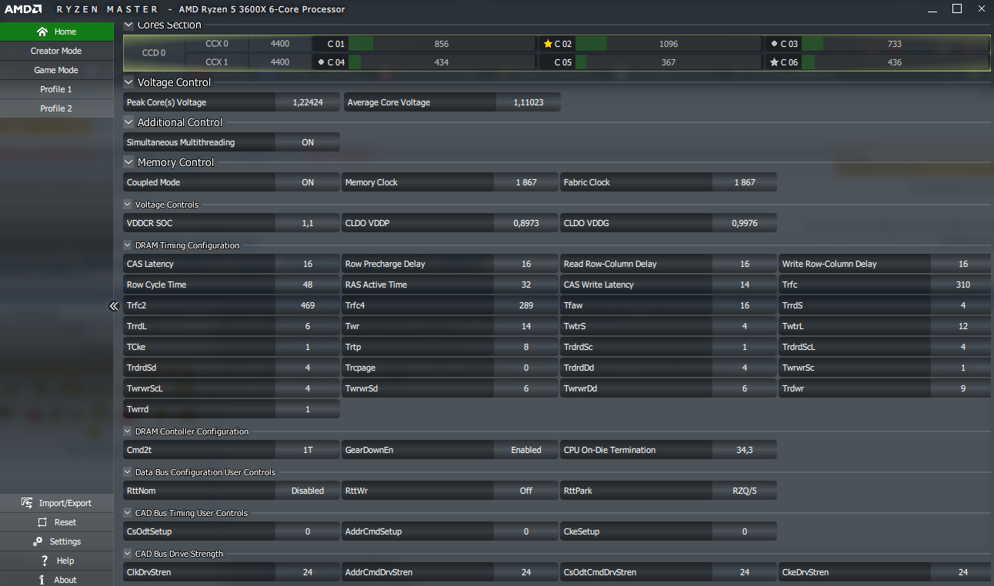Open the Home tab
994x586 pixels.
(57, 32)
